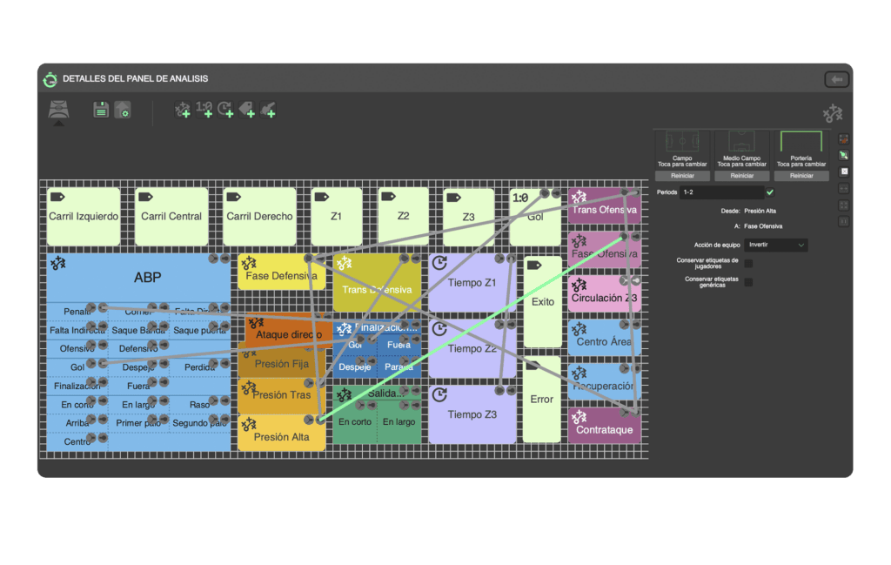Open the Acción de equipo dropdown
891x565 pixels.
776,246
